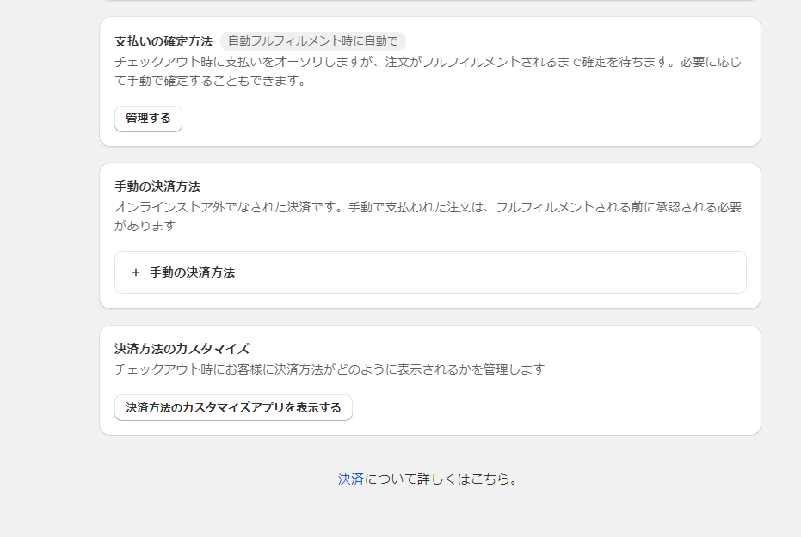Click the capture payments info line mentioning オーソリ
The height and width of the screenshot is (537, 801).
pyautogui.click(x=387, y=62)
